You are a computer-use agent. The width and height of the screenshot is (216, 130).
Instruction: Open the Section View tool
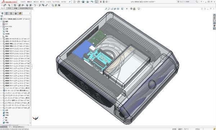115,9
